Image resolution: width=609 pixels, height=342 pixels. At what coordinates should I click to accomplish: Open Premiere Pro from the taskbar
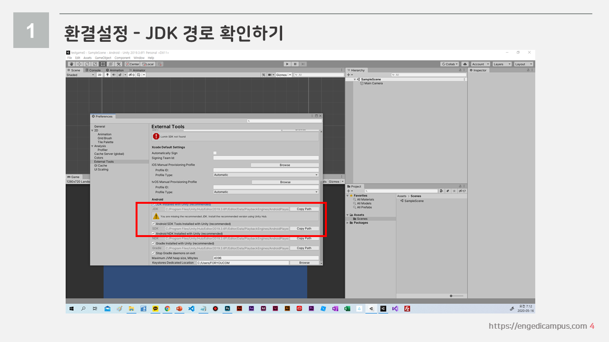click(311, 308)
